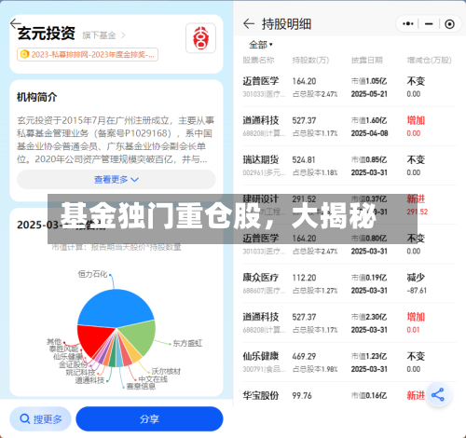This screenshot has height=438, width=466.
Task: Select the green 东方盛虹 pie slice
Action: click(x=138, y=337)
